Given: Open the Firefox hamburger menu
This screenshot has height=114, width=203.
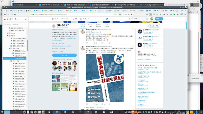Looking at the screenshot, I should tap(185, 15).
